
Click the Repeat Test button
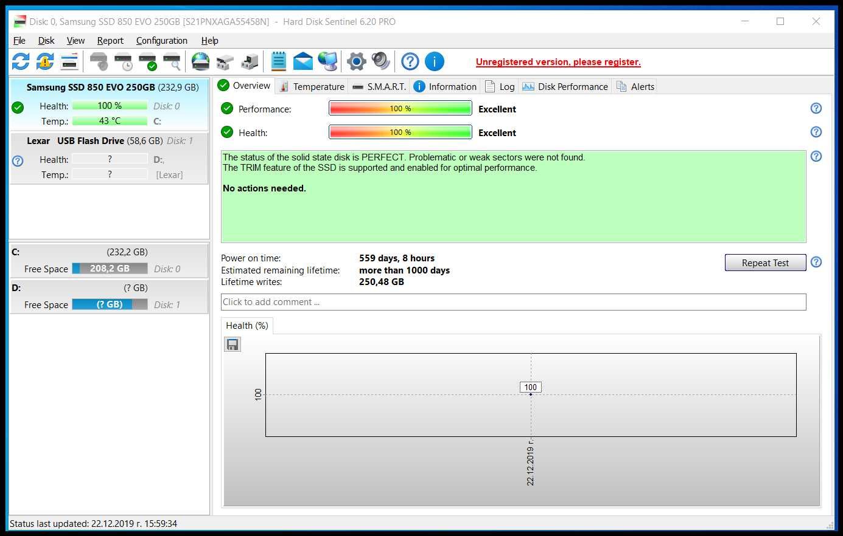point(765,263)
